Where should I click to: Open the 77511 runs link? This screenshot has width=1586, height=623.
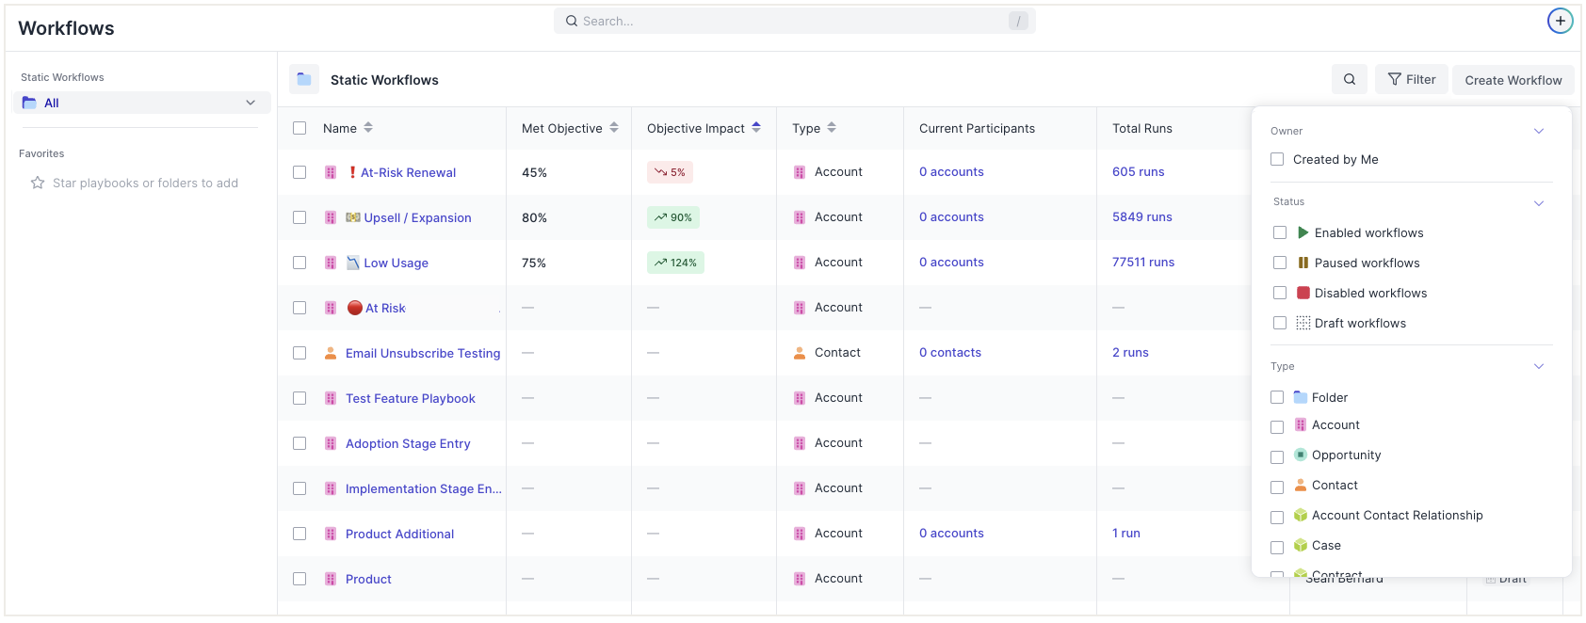(1142, 263)
